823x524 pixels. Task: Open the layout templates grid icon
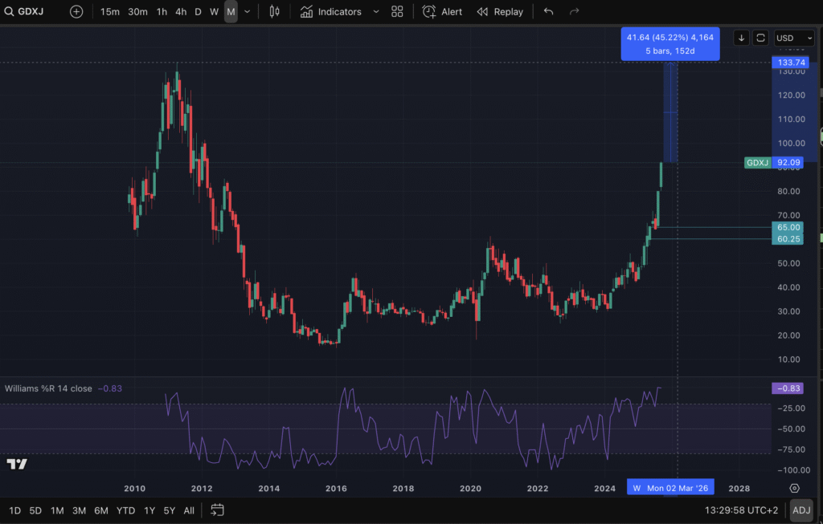point(397,12)
